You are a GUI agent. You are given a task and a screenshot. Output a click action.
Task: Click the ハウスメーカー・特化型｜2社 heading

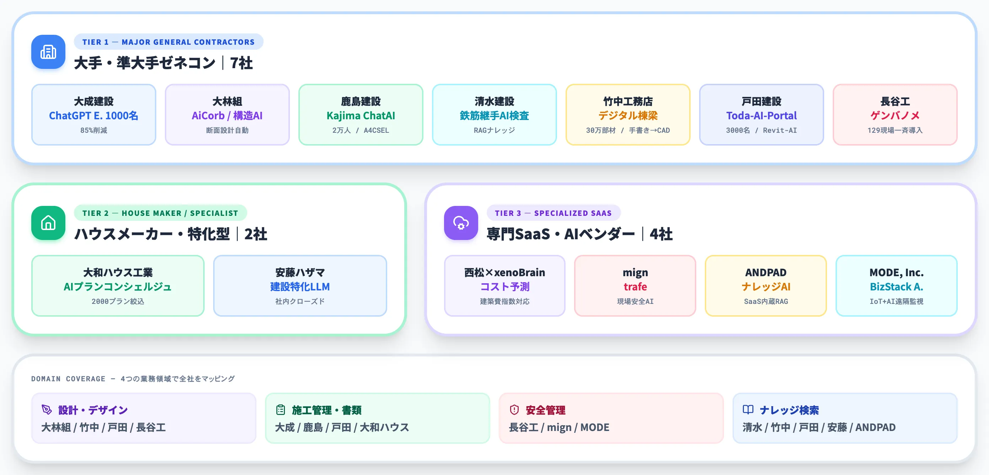[x=171, y=234]
